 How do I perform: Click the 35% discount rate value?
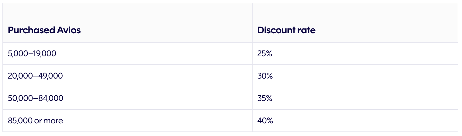pyautogui.click(x=265, y=99)
